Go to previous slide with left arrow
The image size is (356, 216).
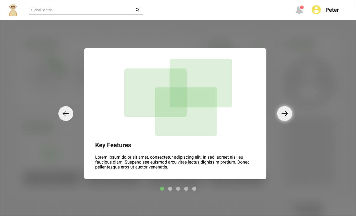point(66,114)
